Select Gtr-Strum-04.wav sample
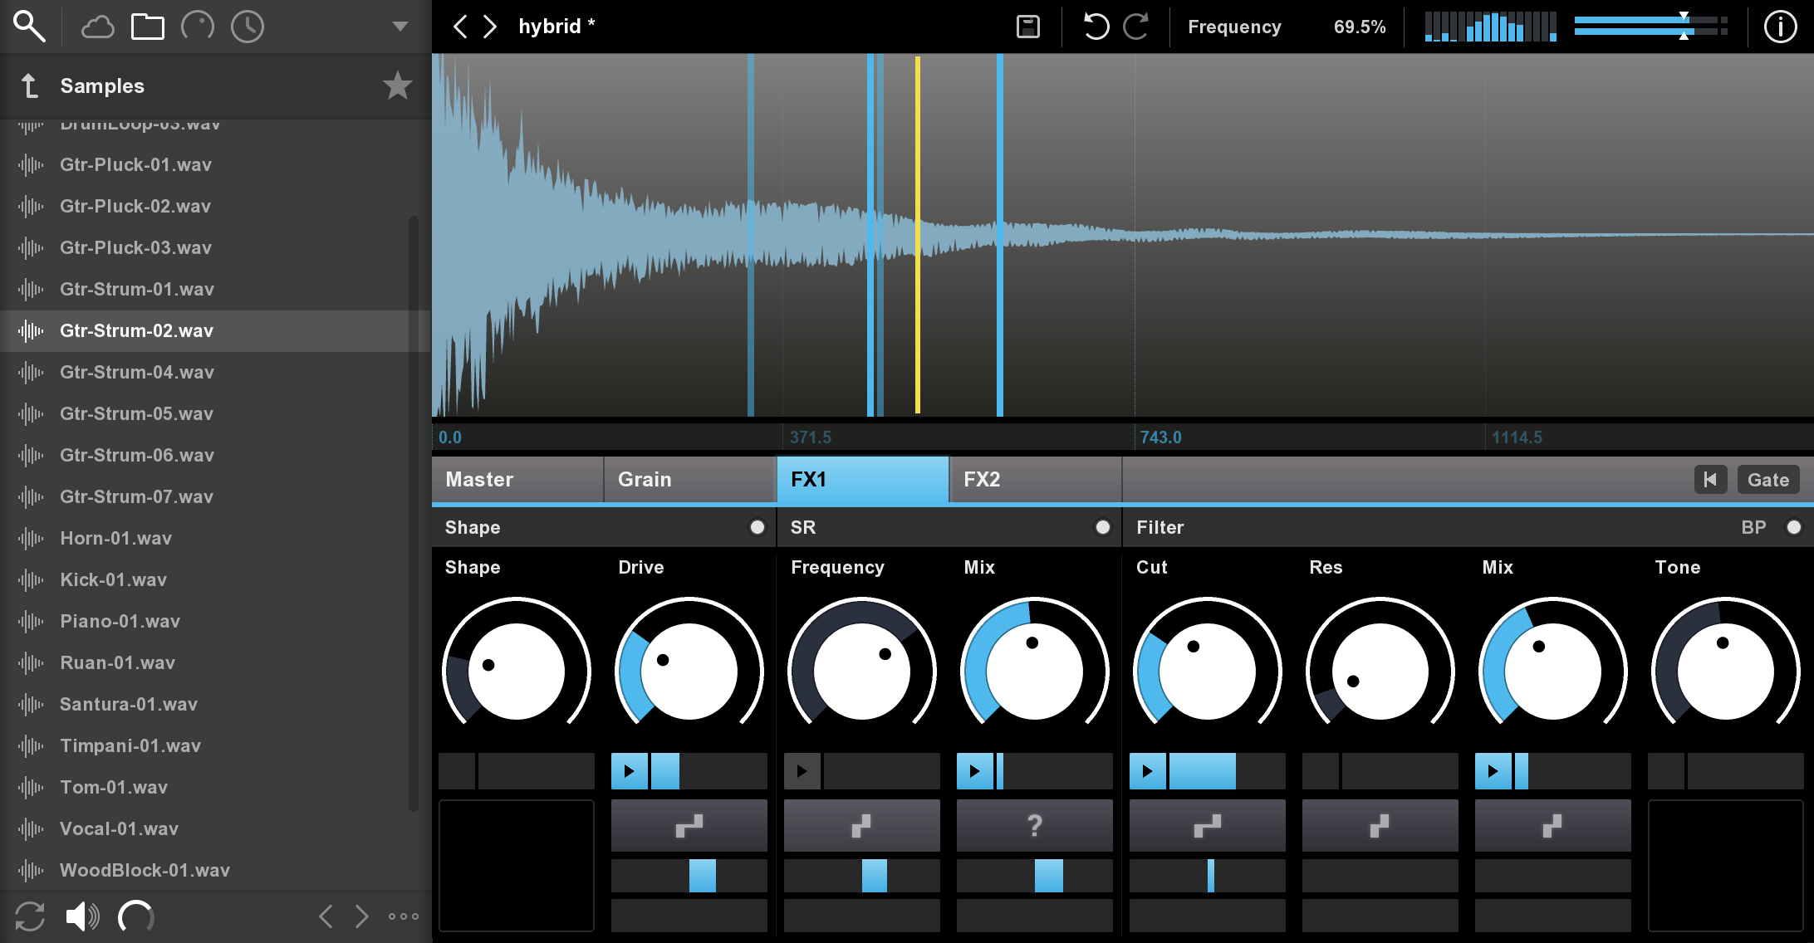Image resolution: width=1814 pixels, height=943 pixels. [206, 372]
